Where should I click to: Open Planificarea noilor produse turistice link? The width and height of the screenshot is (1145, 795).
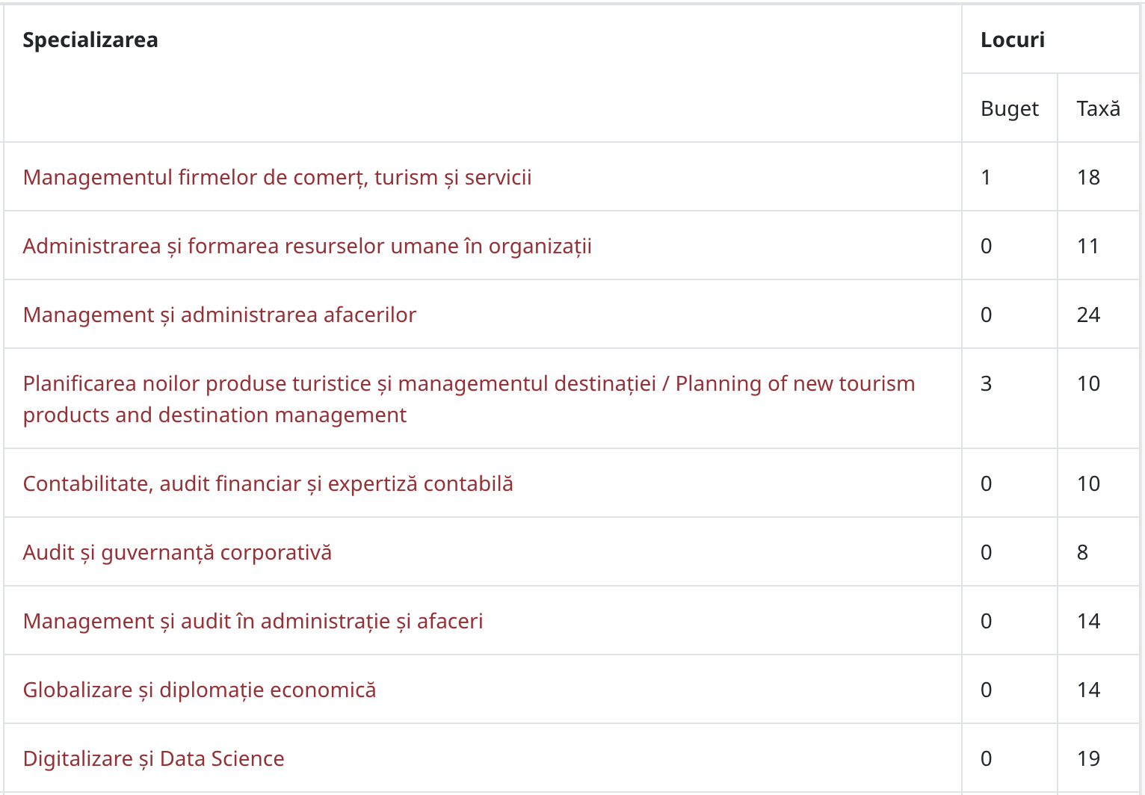click(x=469, y=399)
